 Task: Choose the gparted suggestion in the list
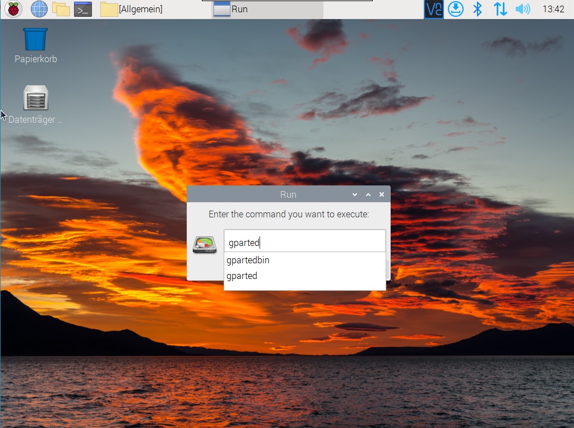[304, 276]
